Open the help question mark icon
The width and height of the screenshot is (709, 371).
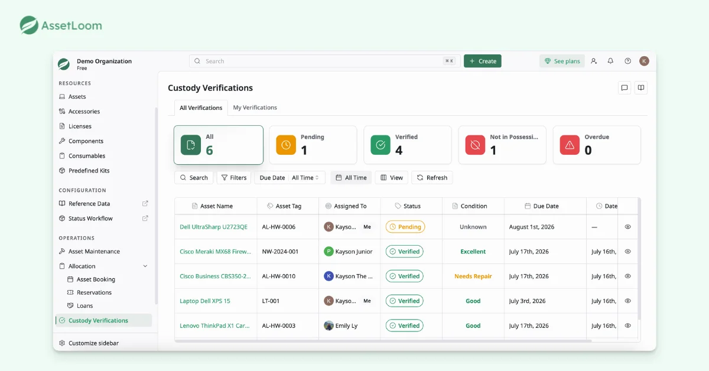coord(627,61)
